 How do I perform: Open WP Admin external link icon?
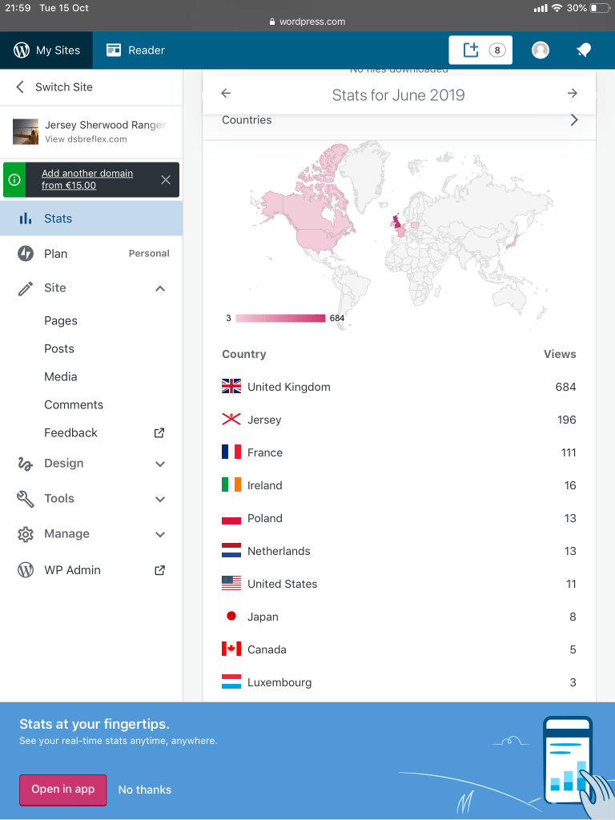[x=159, y=570]
